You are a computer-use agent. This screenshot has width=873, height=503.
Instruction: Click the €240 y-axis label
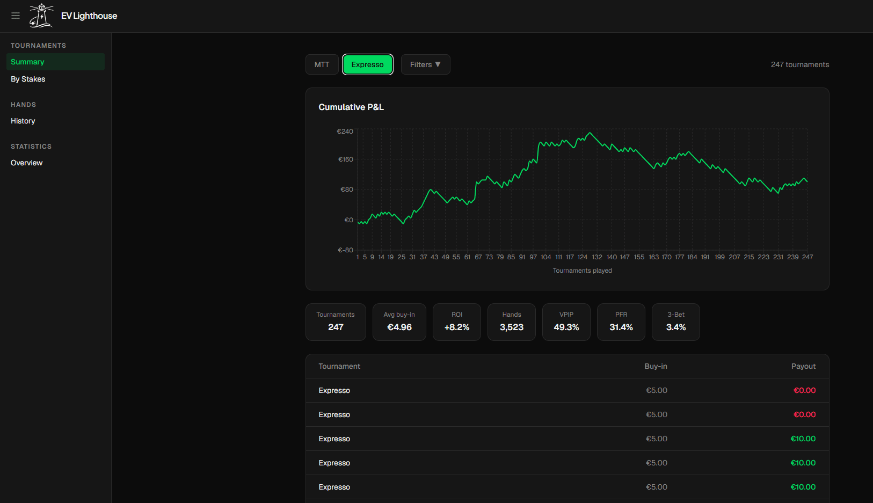[345, 132]
